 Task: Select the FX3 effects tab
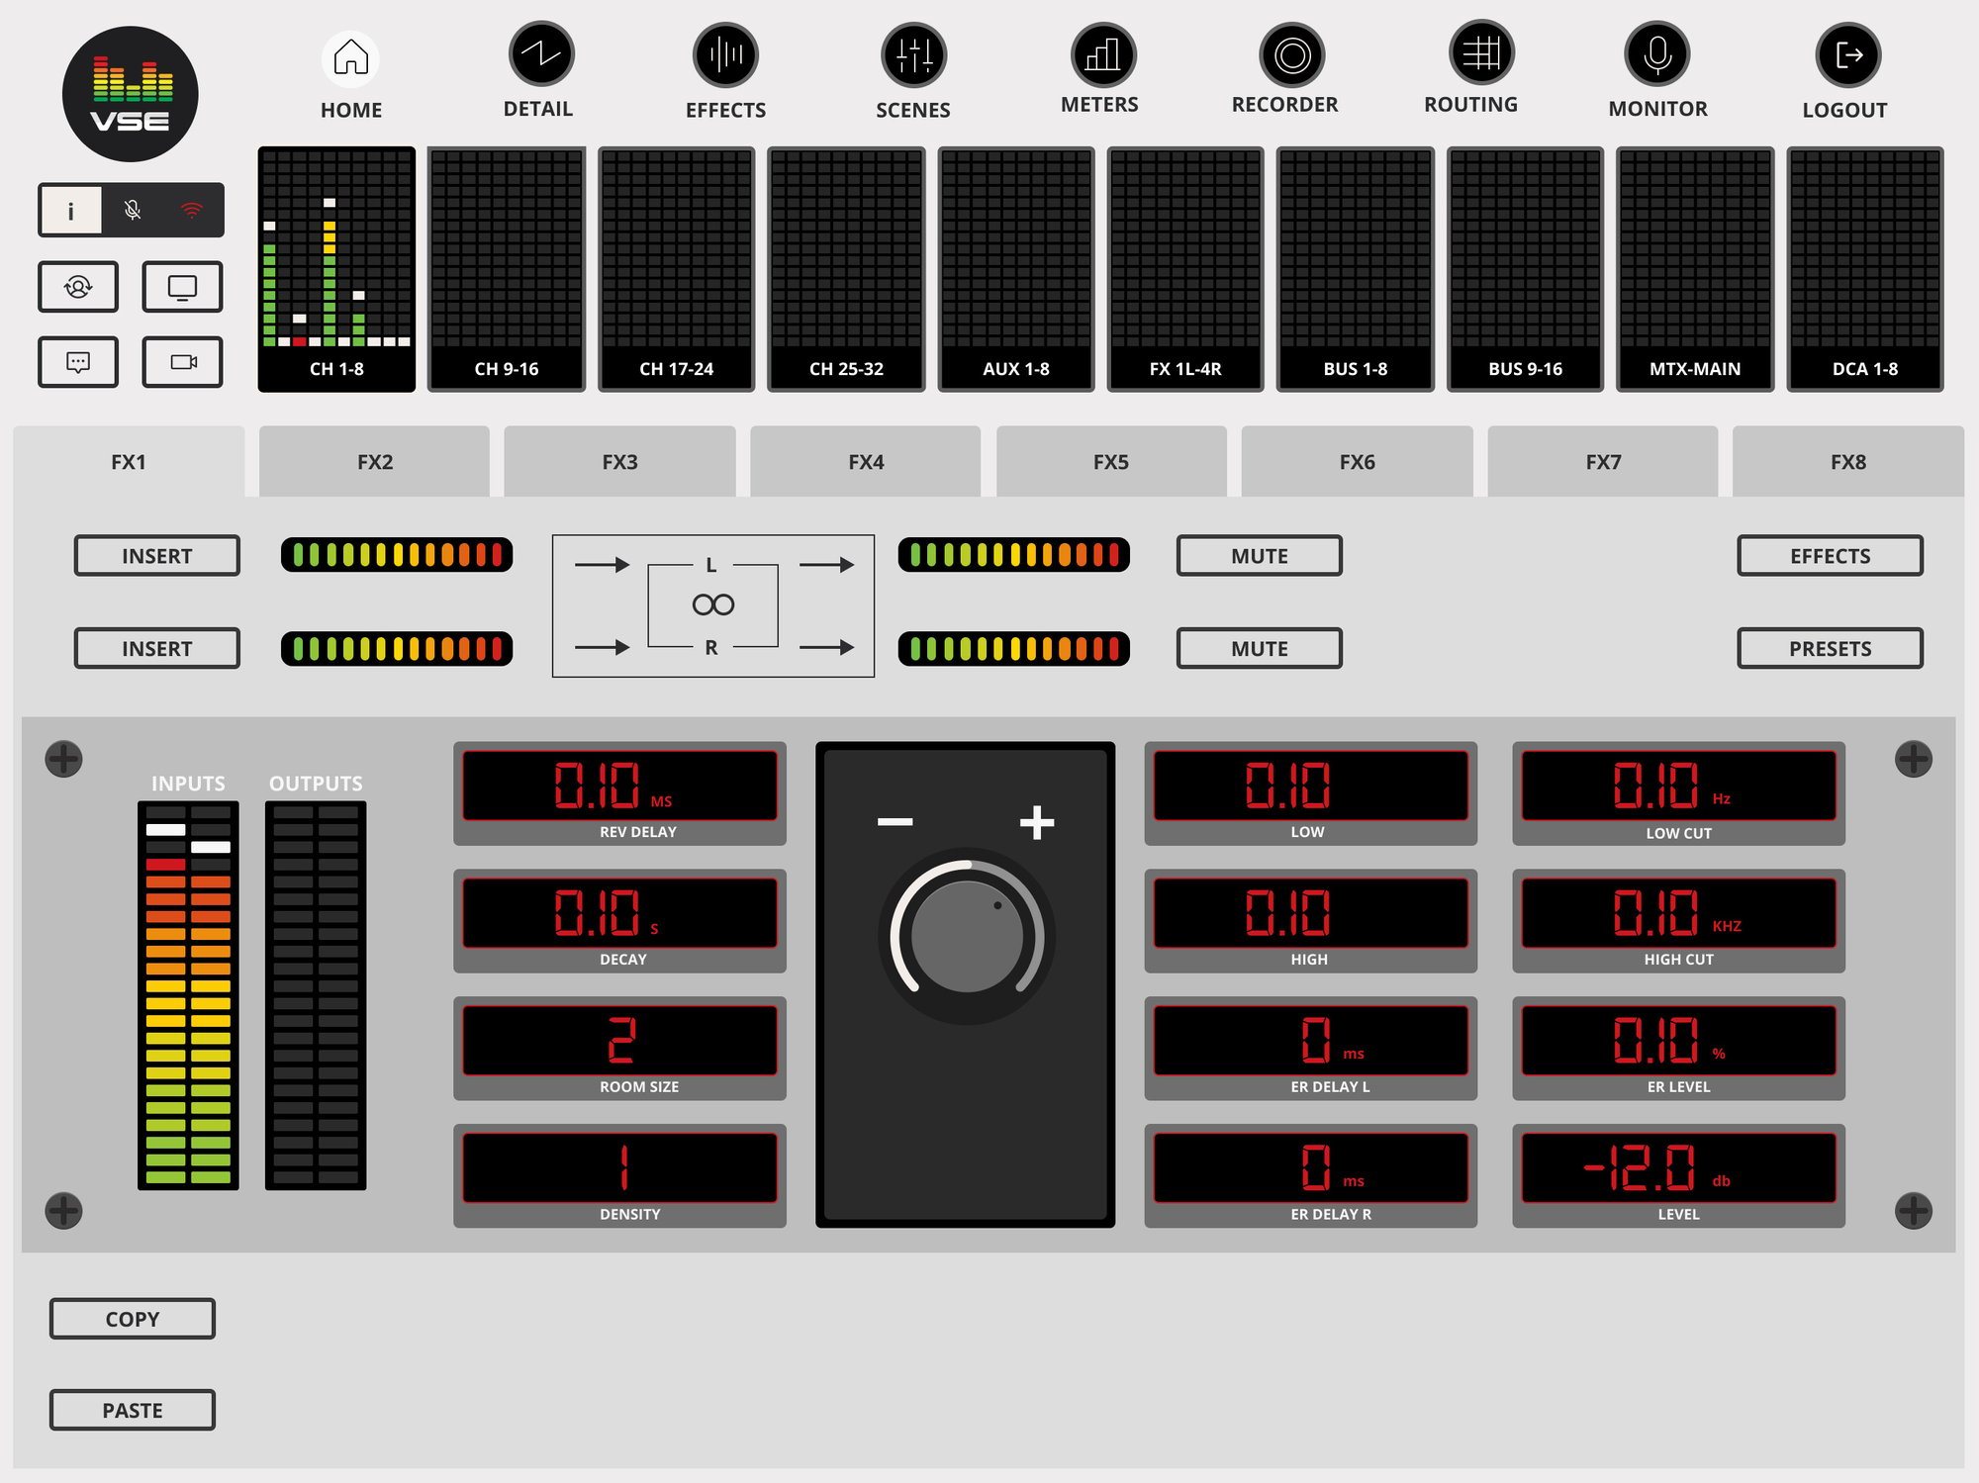point(620,461)
